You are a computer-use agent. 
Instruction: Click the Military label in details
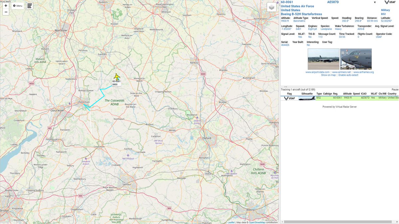385,10
